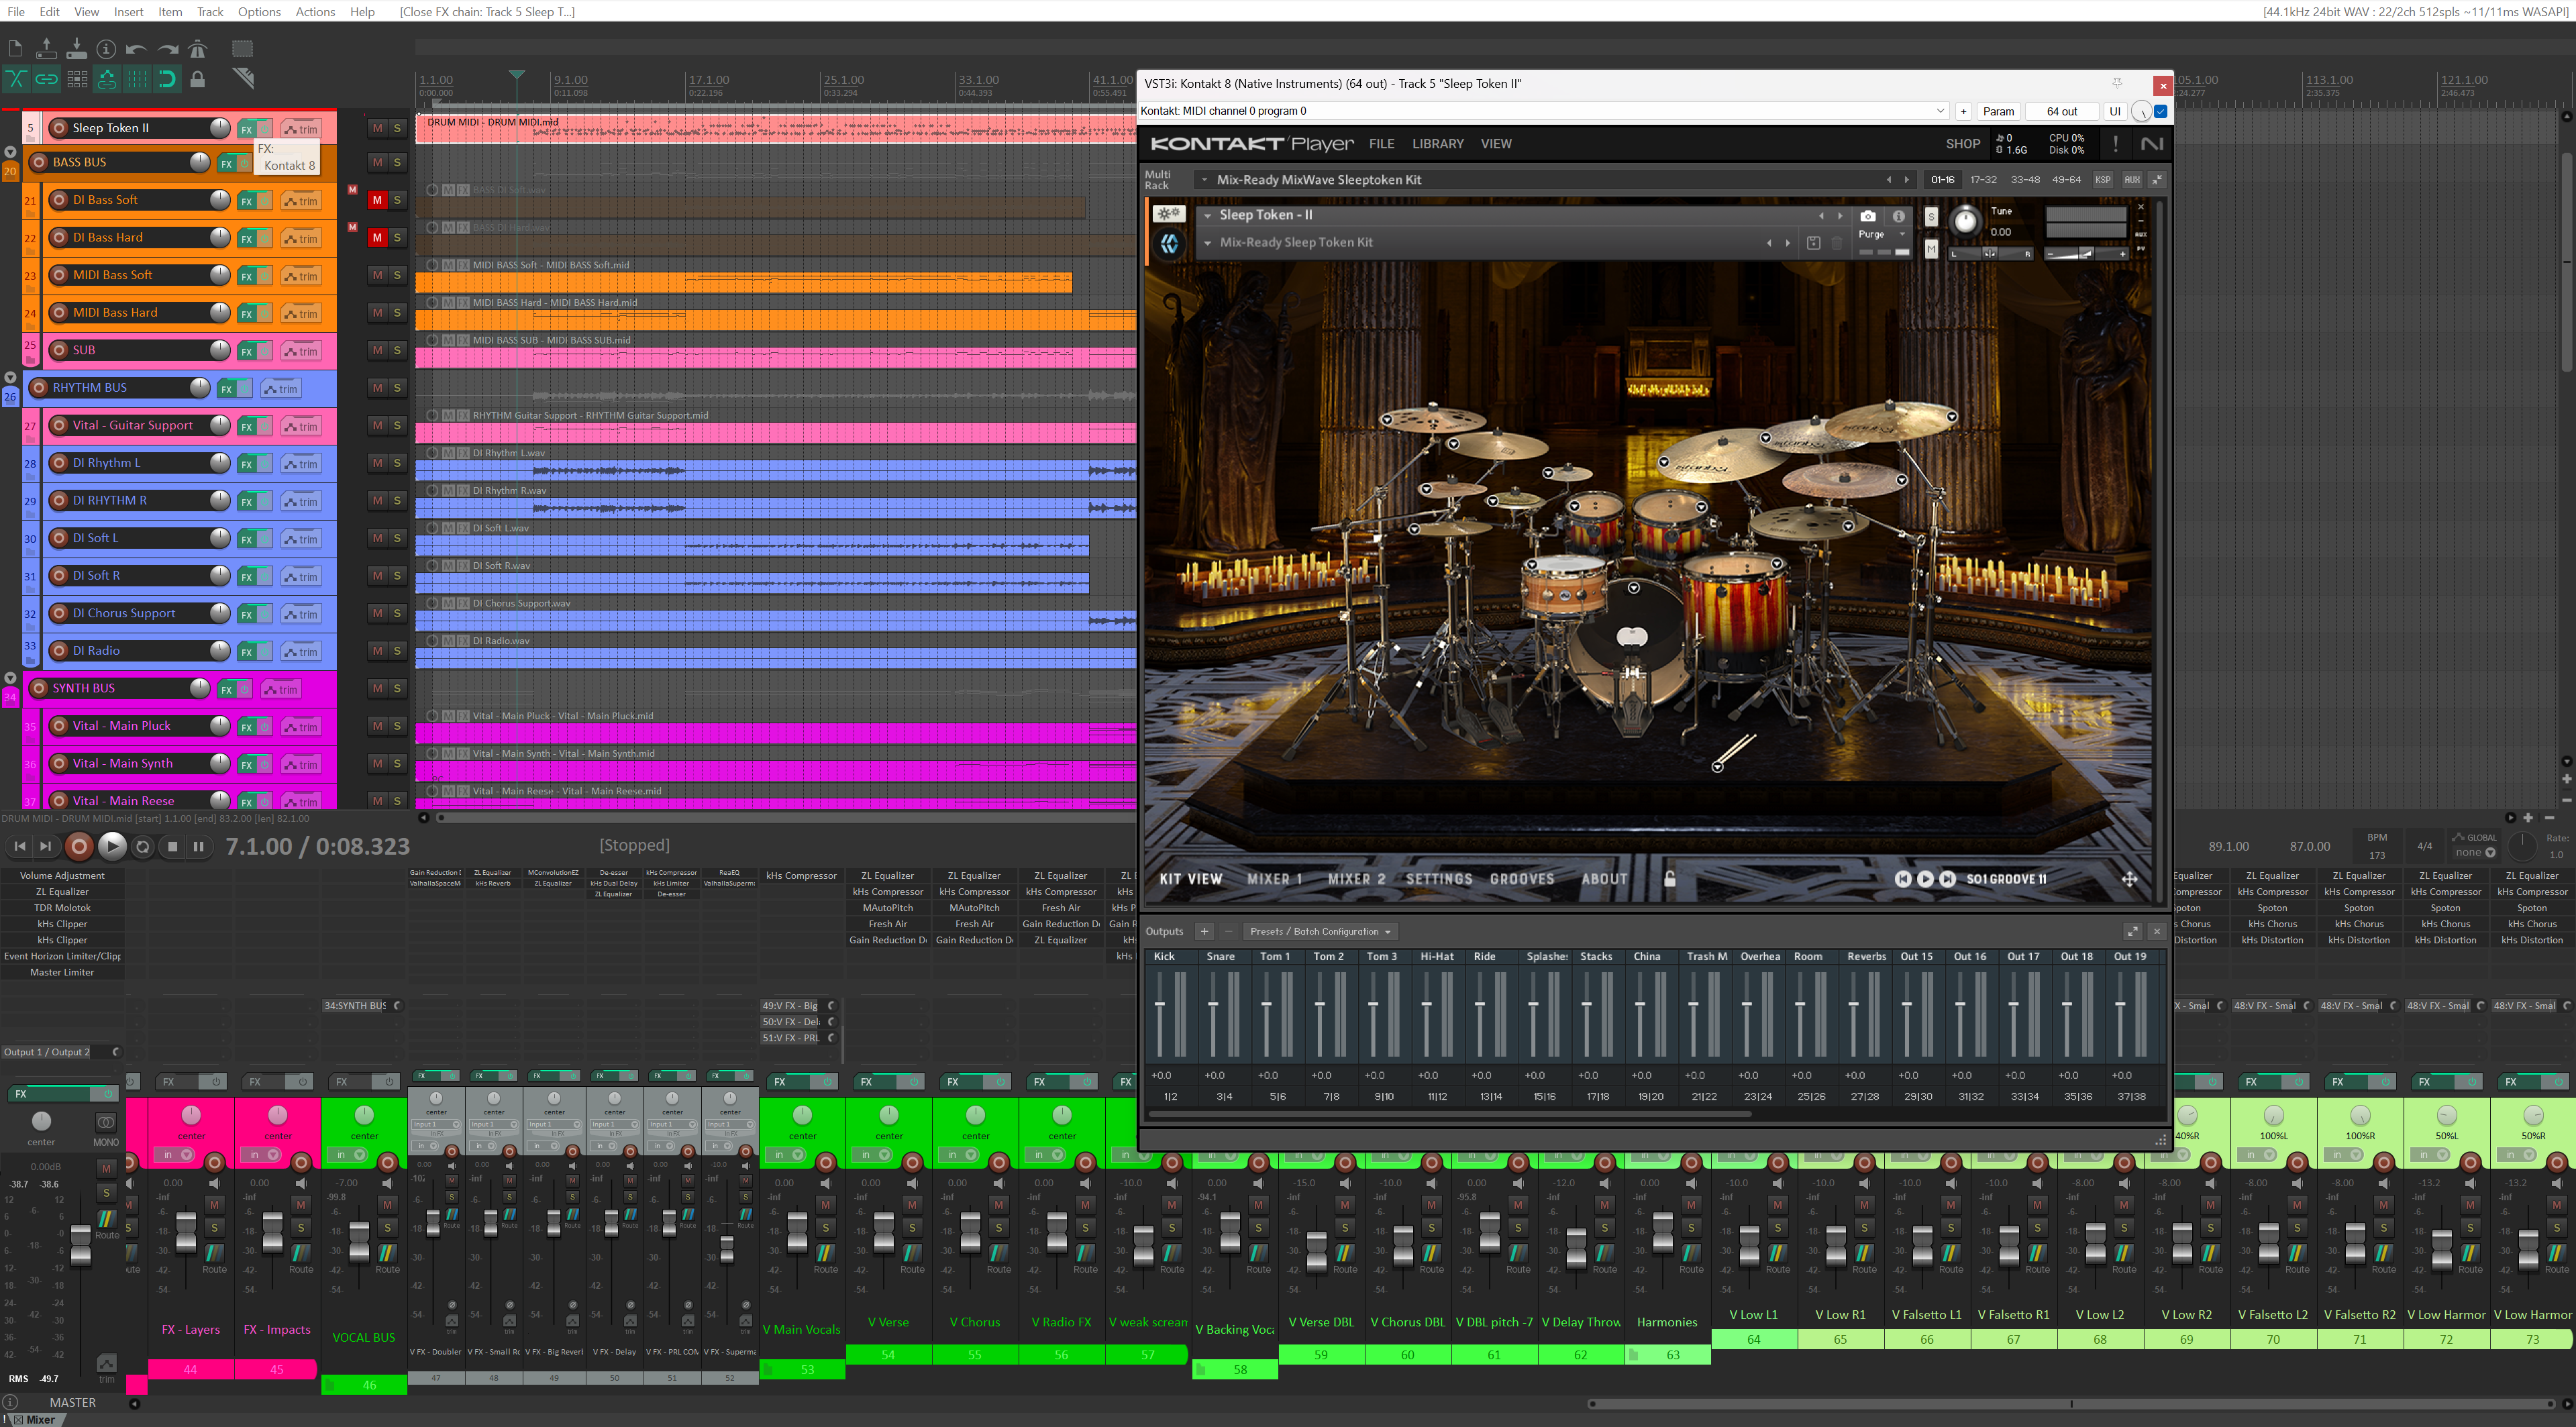Image resolution: width=2576 pixels, height=1427 pixels.
Task: Solo the Sleep Token II track
Action: 397,128
